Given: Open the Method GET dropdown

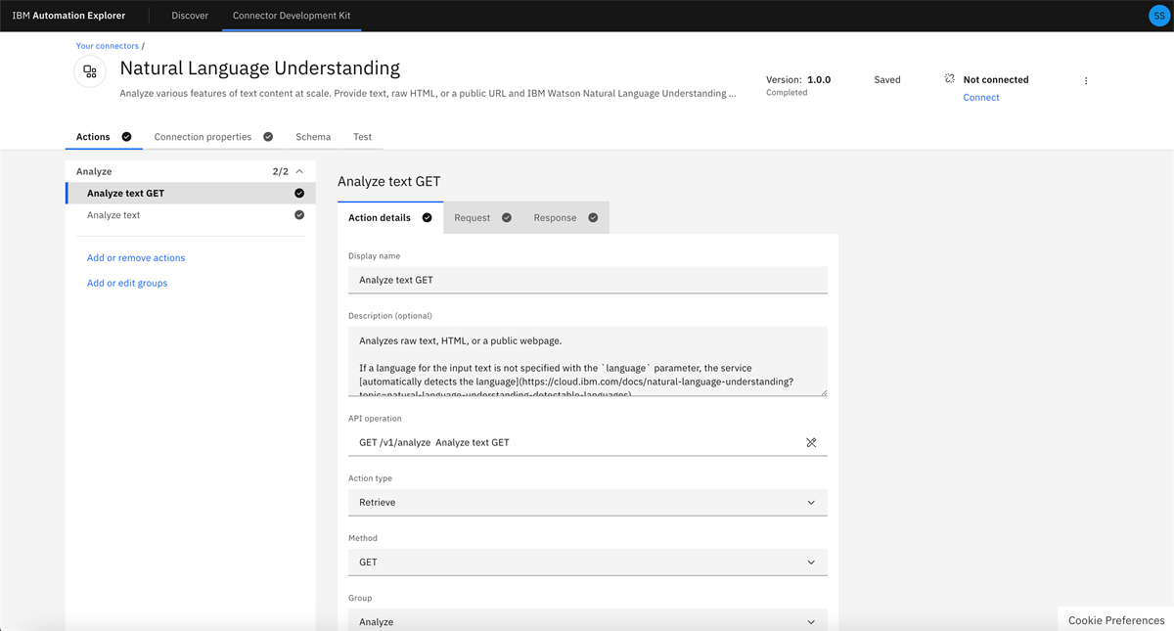Looking at the screenshot, I should [588, 562].
